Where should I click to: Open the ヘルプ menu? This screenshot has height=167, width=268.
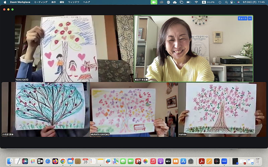coord(86,2)
